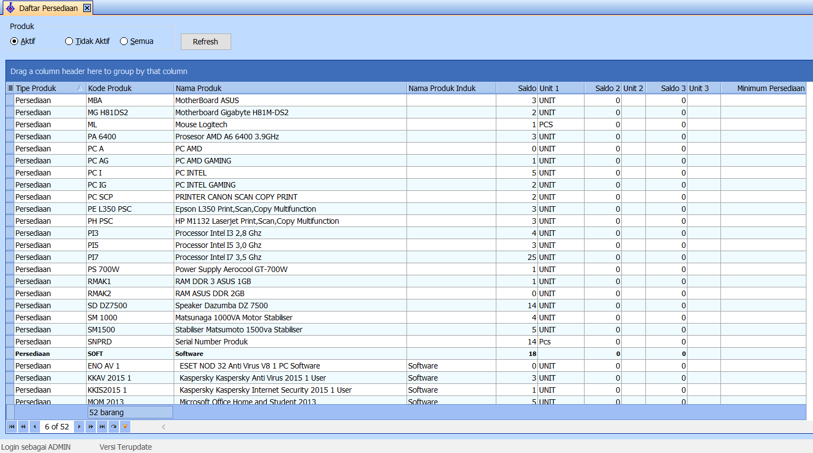Image resolution: width=813 pixels, height=453 pixels.
Task: Jump to next page of records
Action: tap(91, 427)
